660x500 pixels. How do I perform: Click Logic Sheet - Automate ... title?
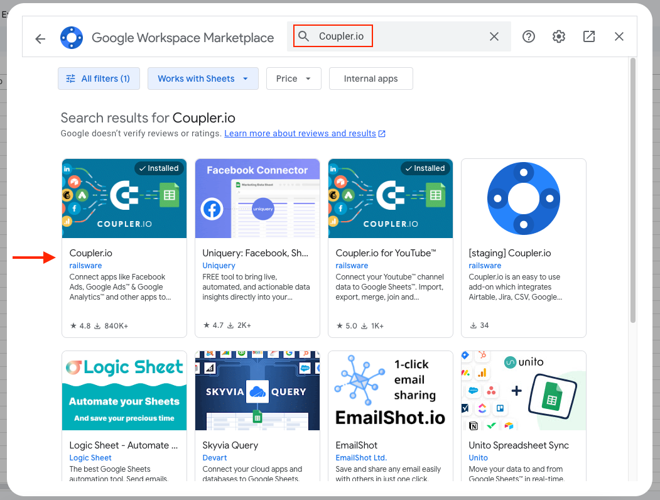[124, 445]
